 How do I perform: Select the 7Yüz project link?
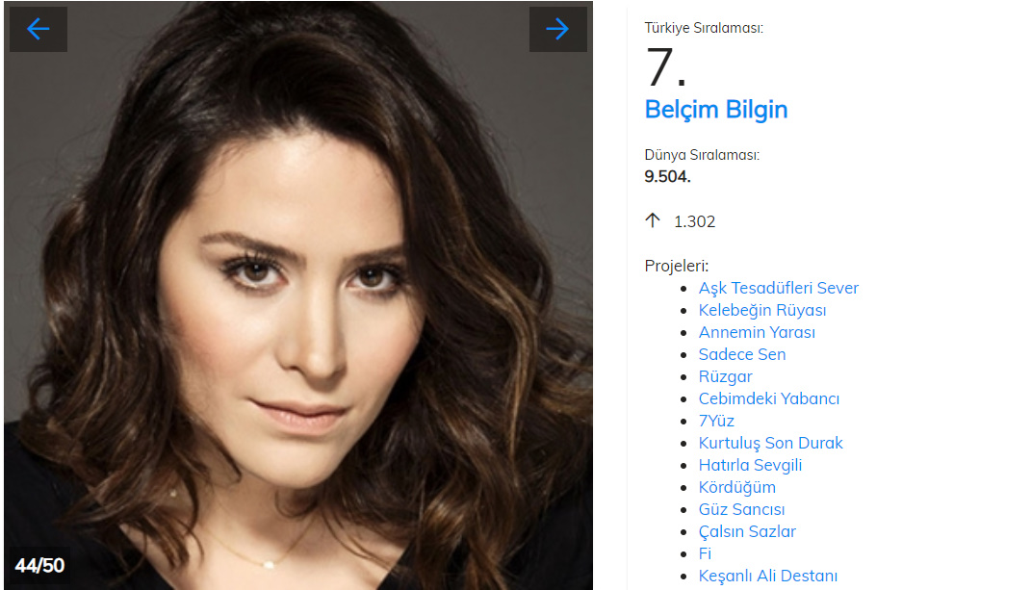716,421
